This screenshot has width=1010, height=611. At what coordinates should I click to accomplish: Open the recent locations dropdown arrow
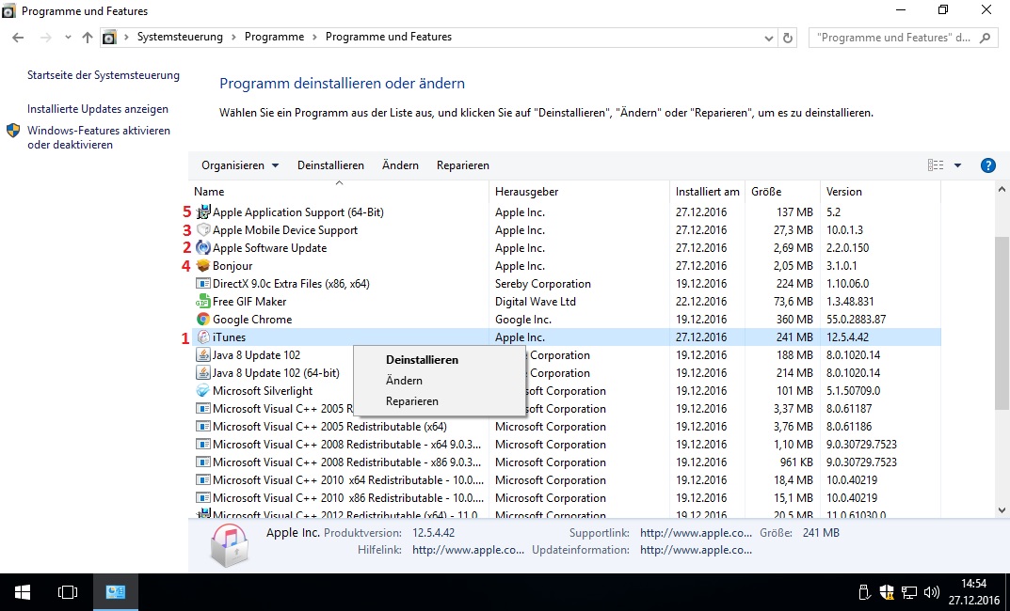68,38
